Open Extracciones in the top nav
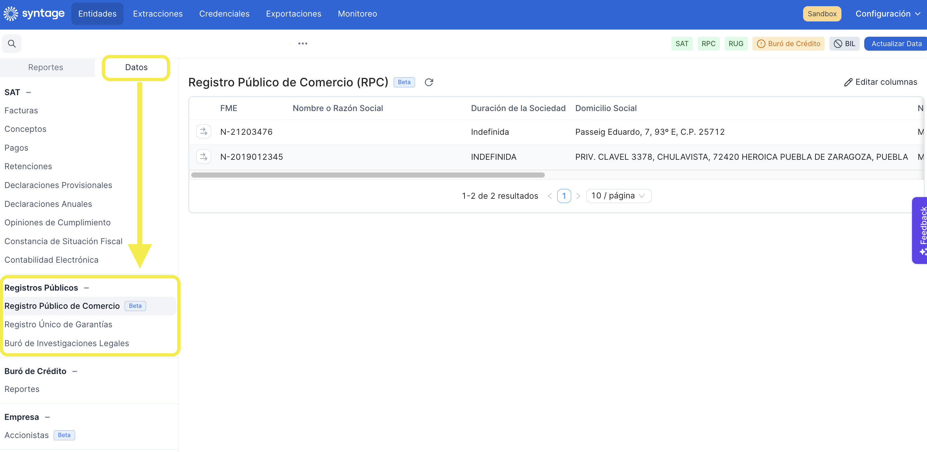 (158, 14)
